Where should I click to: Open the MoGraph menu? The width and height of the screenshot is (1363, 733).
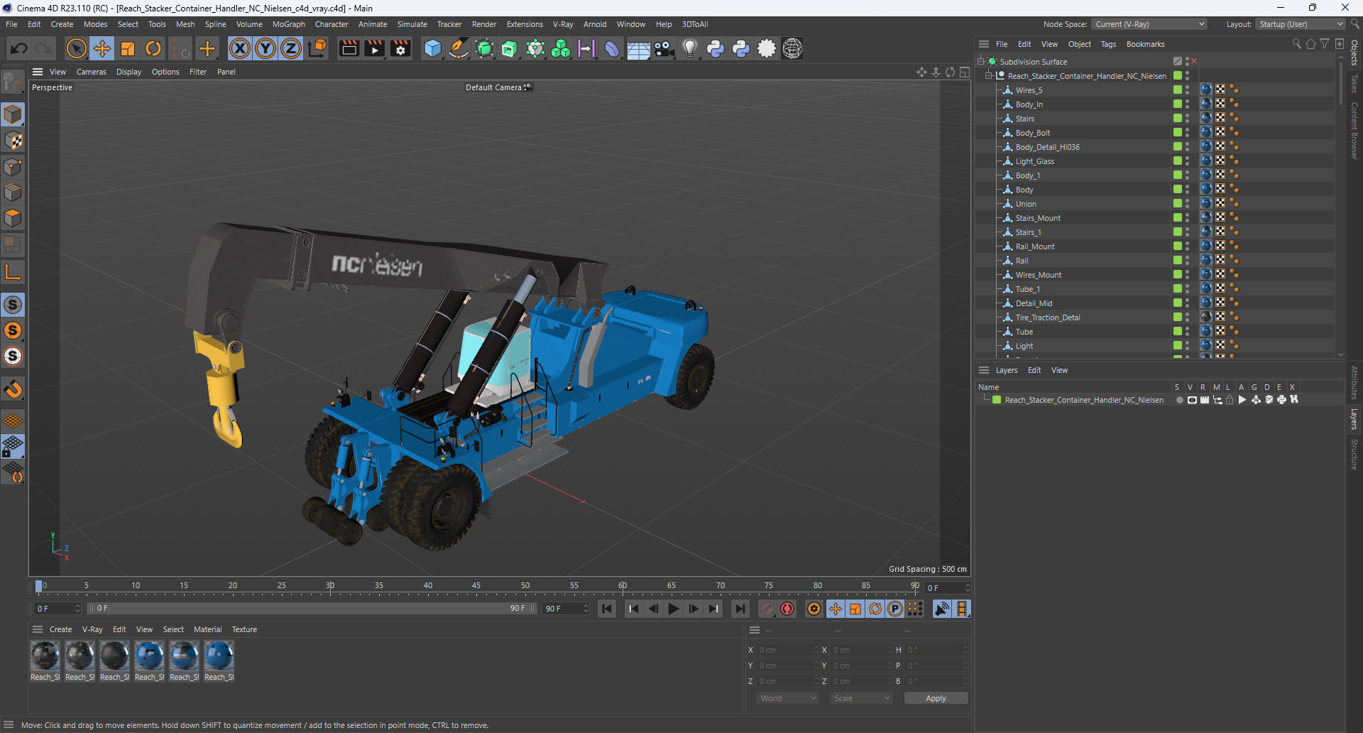[288, 24]
